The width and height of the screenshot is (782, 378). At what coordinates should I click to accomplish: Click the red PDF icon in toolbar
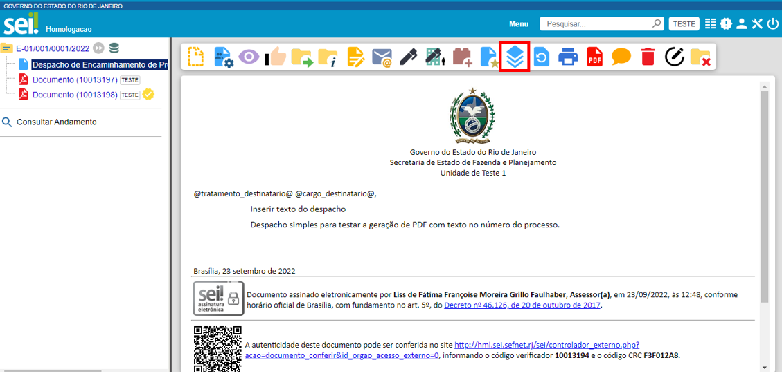pos(594,57)
